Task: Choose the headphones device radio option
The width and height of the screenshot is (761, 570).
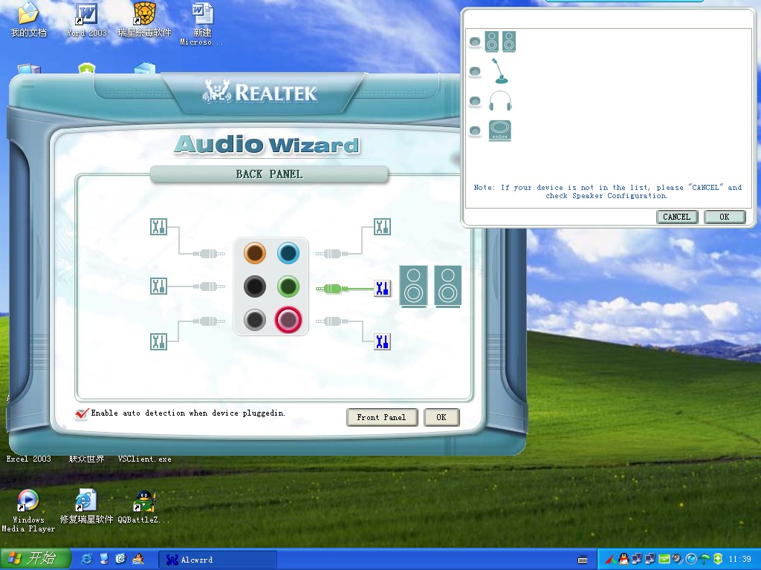Action: tap(475, 102)
